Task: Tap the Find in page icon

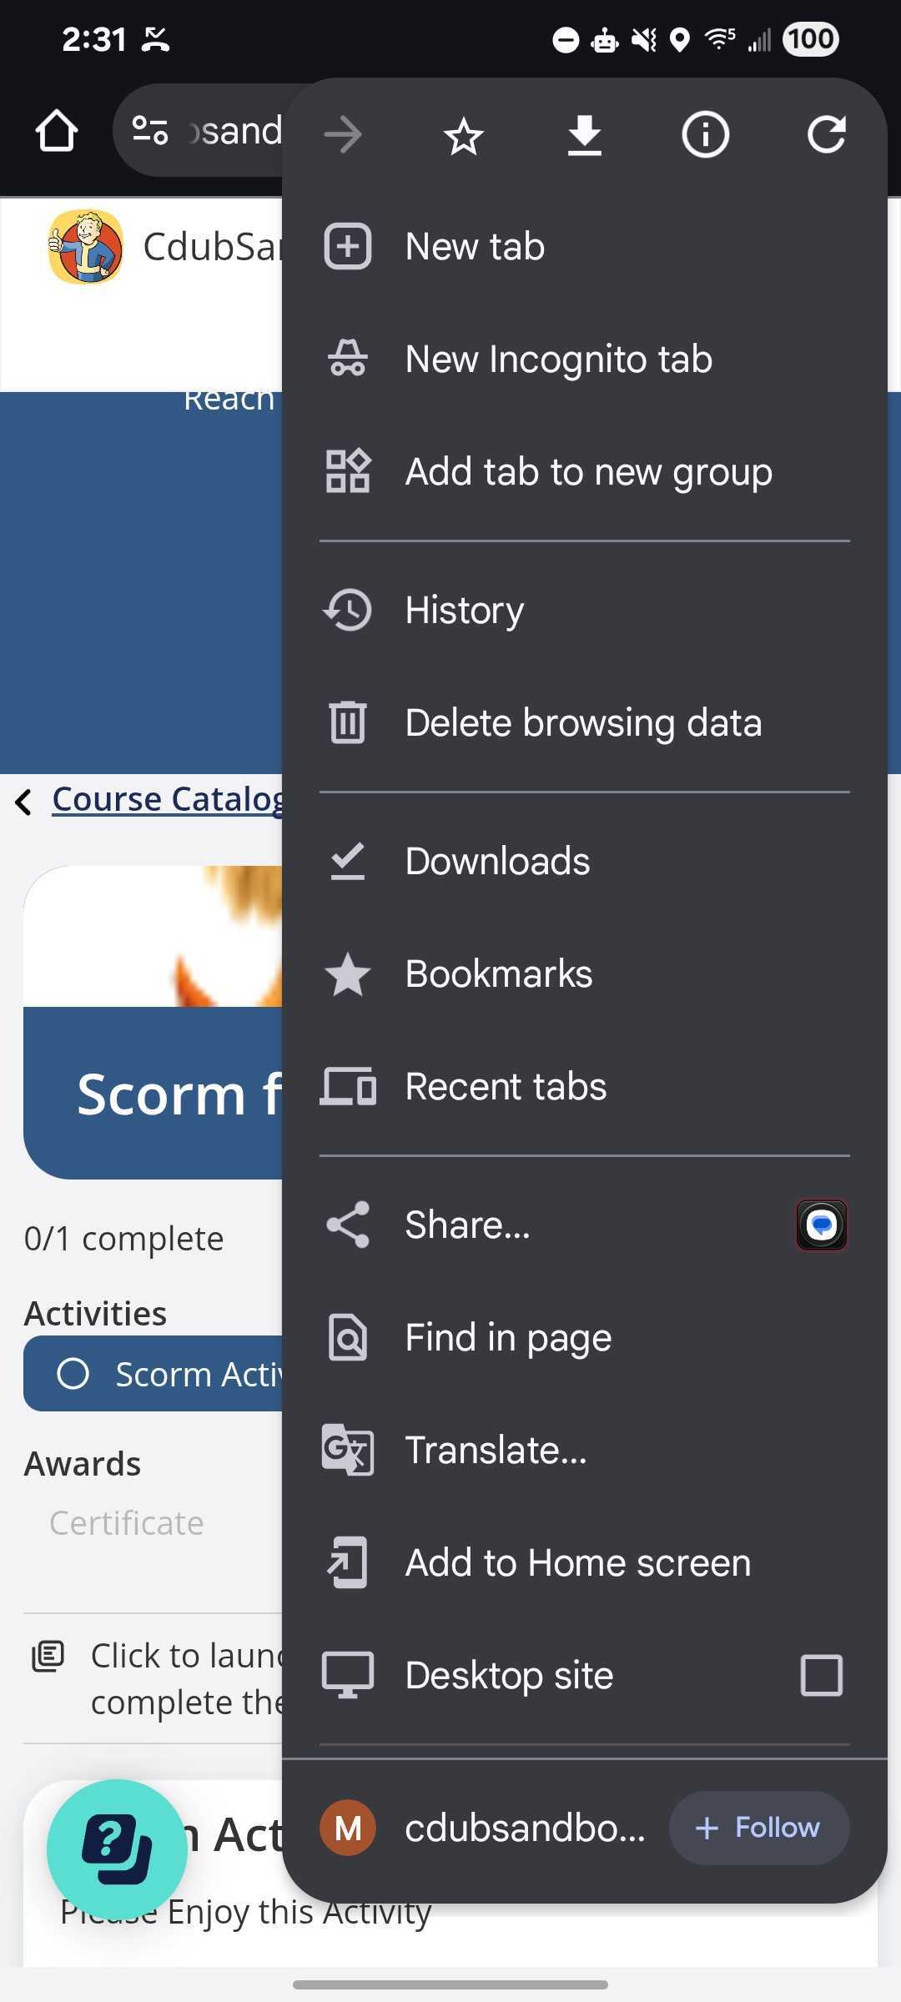Action: (348, 1337)
